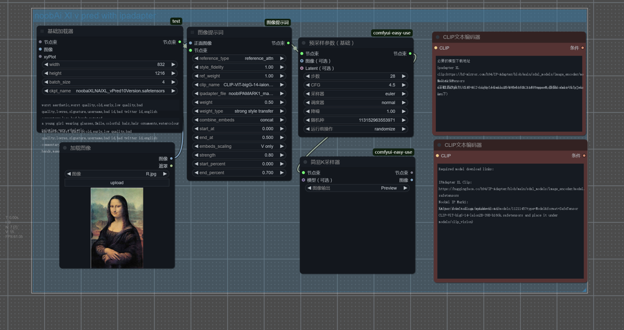Collapse the 图像提示词 node via its title dot
This screenshot has width=624, height=330.
click(x=192, y=32)
